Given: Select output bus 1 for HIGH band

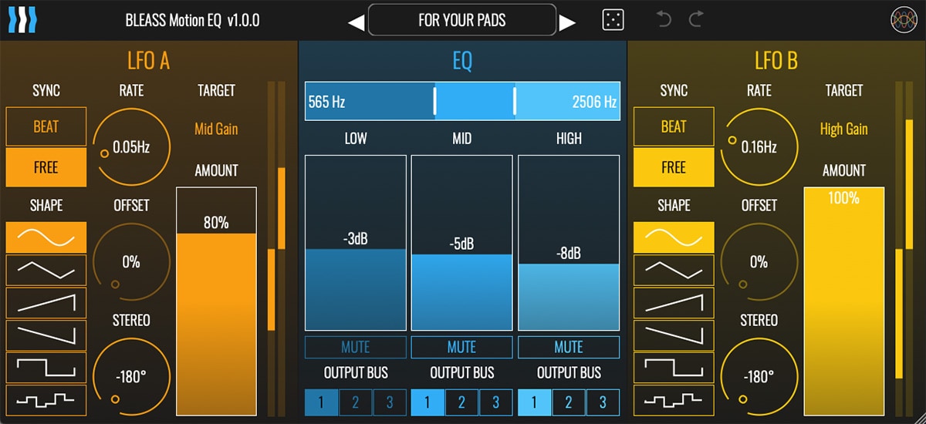Looking at the screenshot, I should coord(534,402).
